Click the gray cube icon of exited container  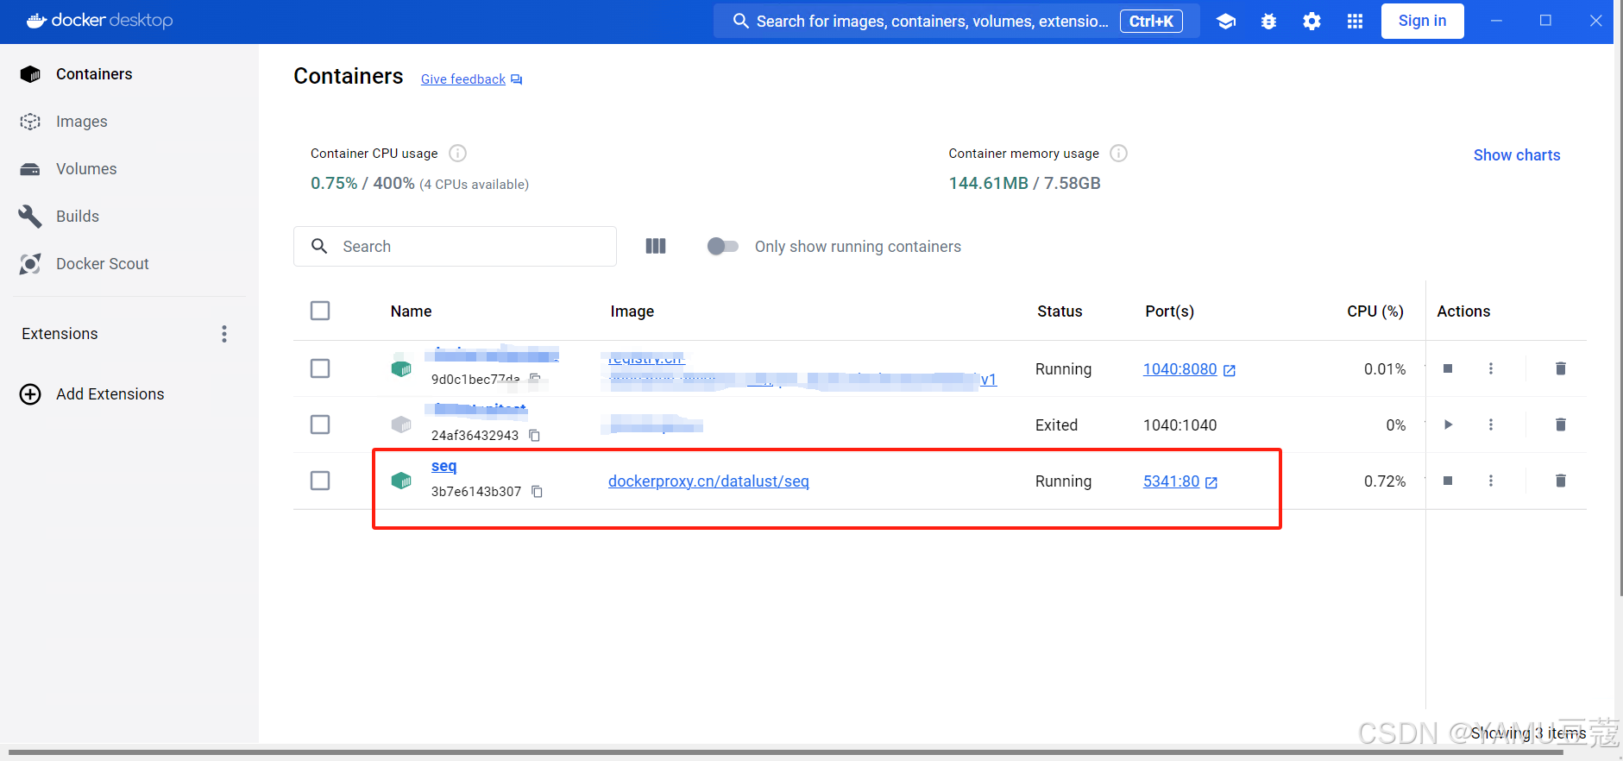coord(401,425)
